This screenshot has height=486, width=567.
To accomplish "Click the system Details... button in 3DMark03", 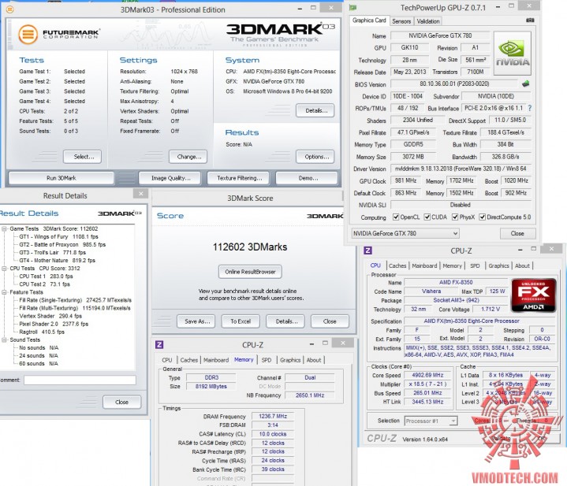I will 315,110.
